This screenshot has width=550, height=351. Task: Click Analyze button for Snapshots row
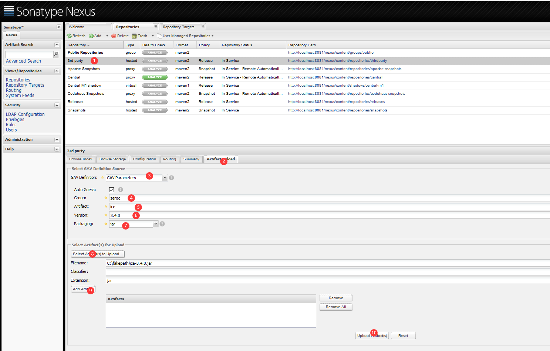(155, 110)
